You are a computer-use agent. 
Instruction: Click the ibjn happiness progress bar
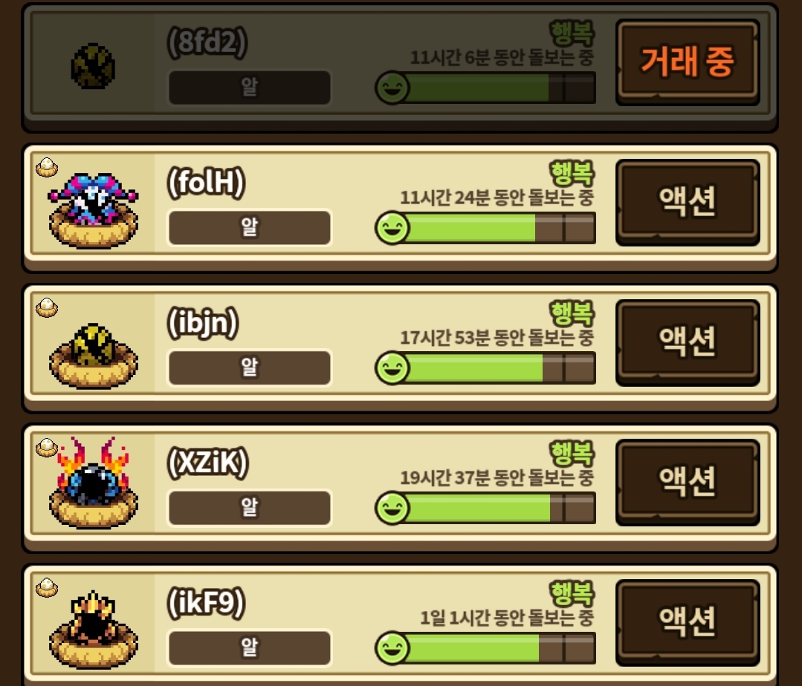pyautogui.click(x=486, y=367)
